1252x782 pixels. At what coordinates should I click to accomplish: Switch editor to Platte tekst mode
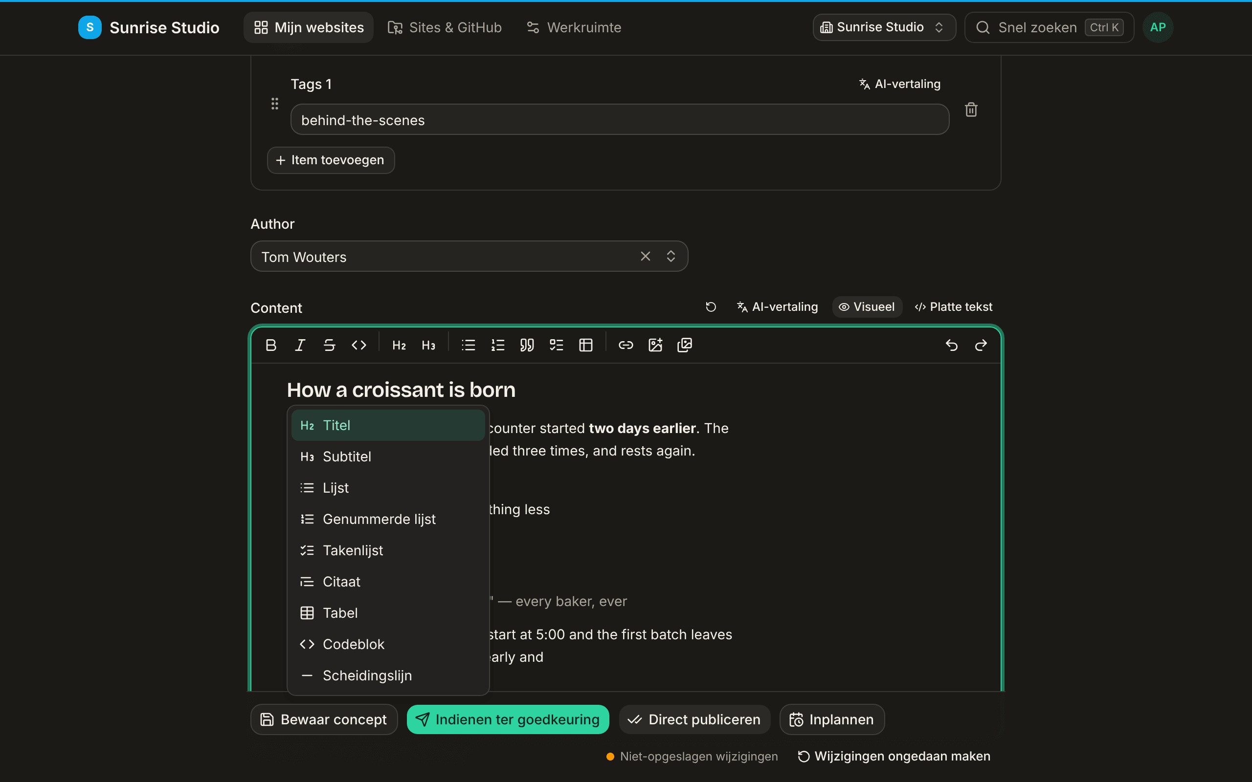(954, 307)
